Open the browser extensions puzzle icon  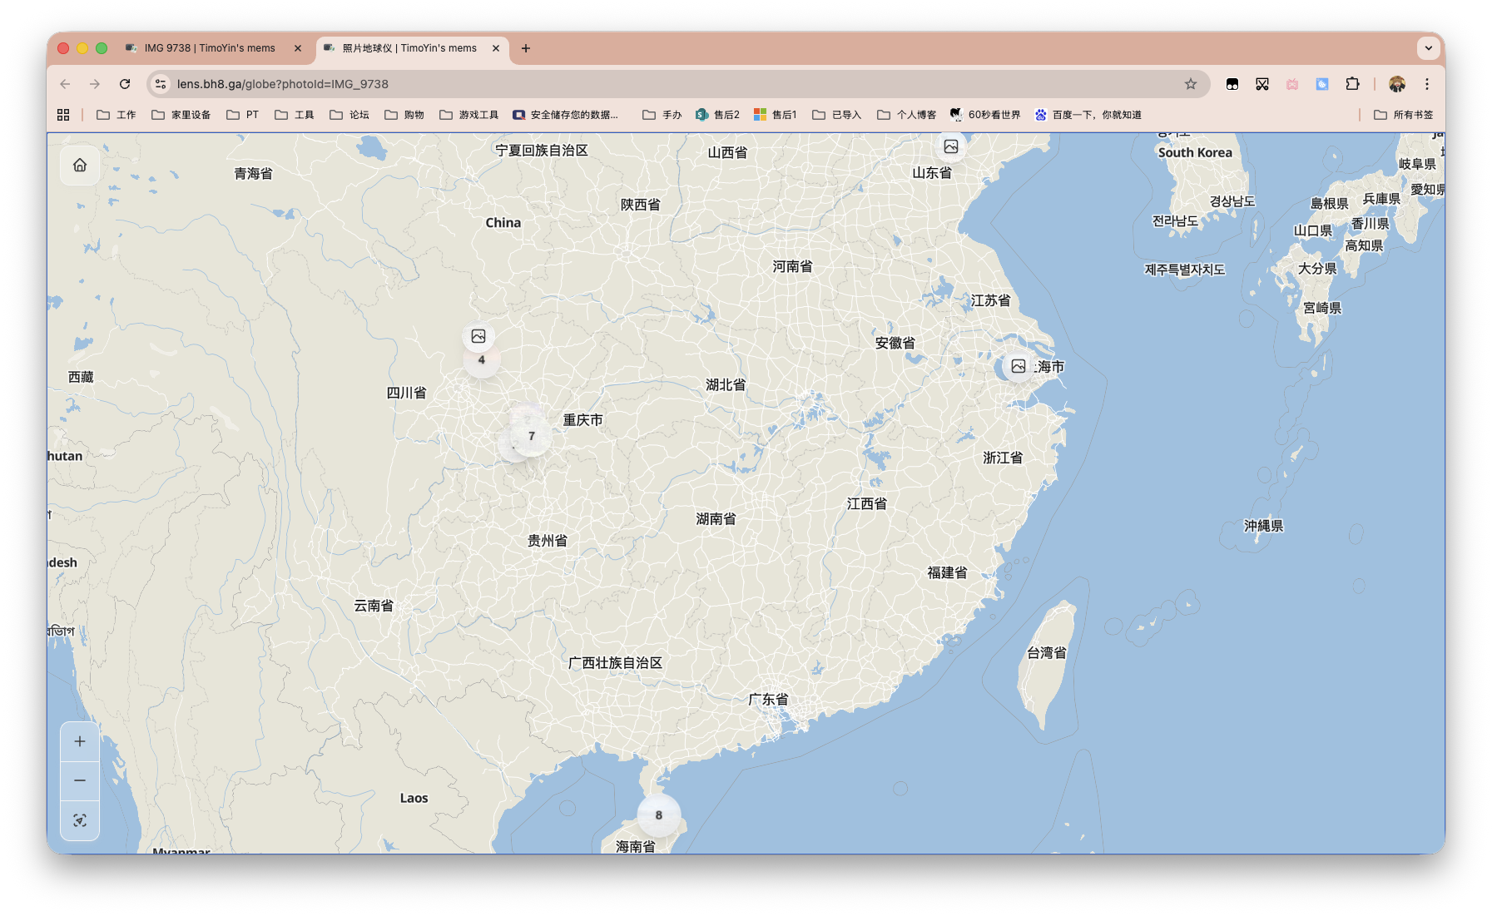[x=1352, y=84]
